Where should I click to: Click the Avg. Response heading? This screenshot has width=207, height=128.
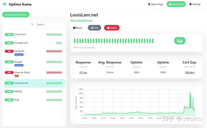coord(110,62)
